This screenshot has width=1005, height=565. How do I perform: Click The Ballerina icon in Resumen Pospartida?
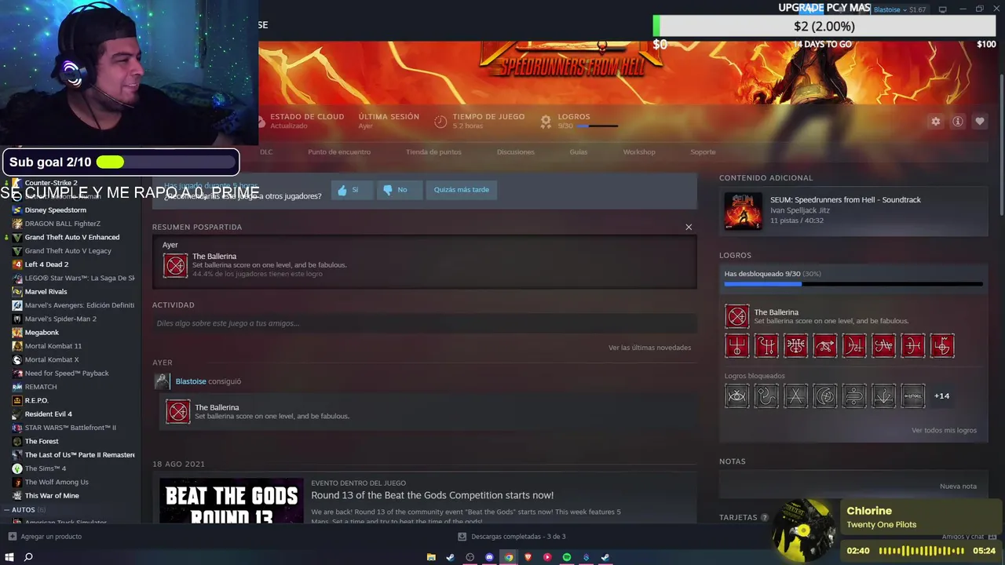point(175,265)
